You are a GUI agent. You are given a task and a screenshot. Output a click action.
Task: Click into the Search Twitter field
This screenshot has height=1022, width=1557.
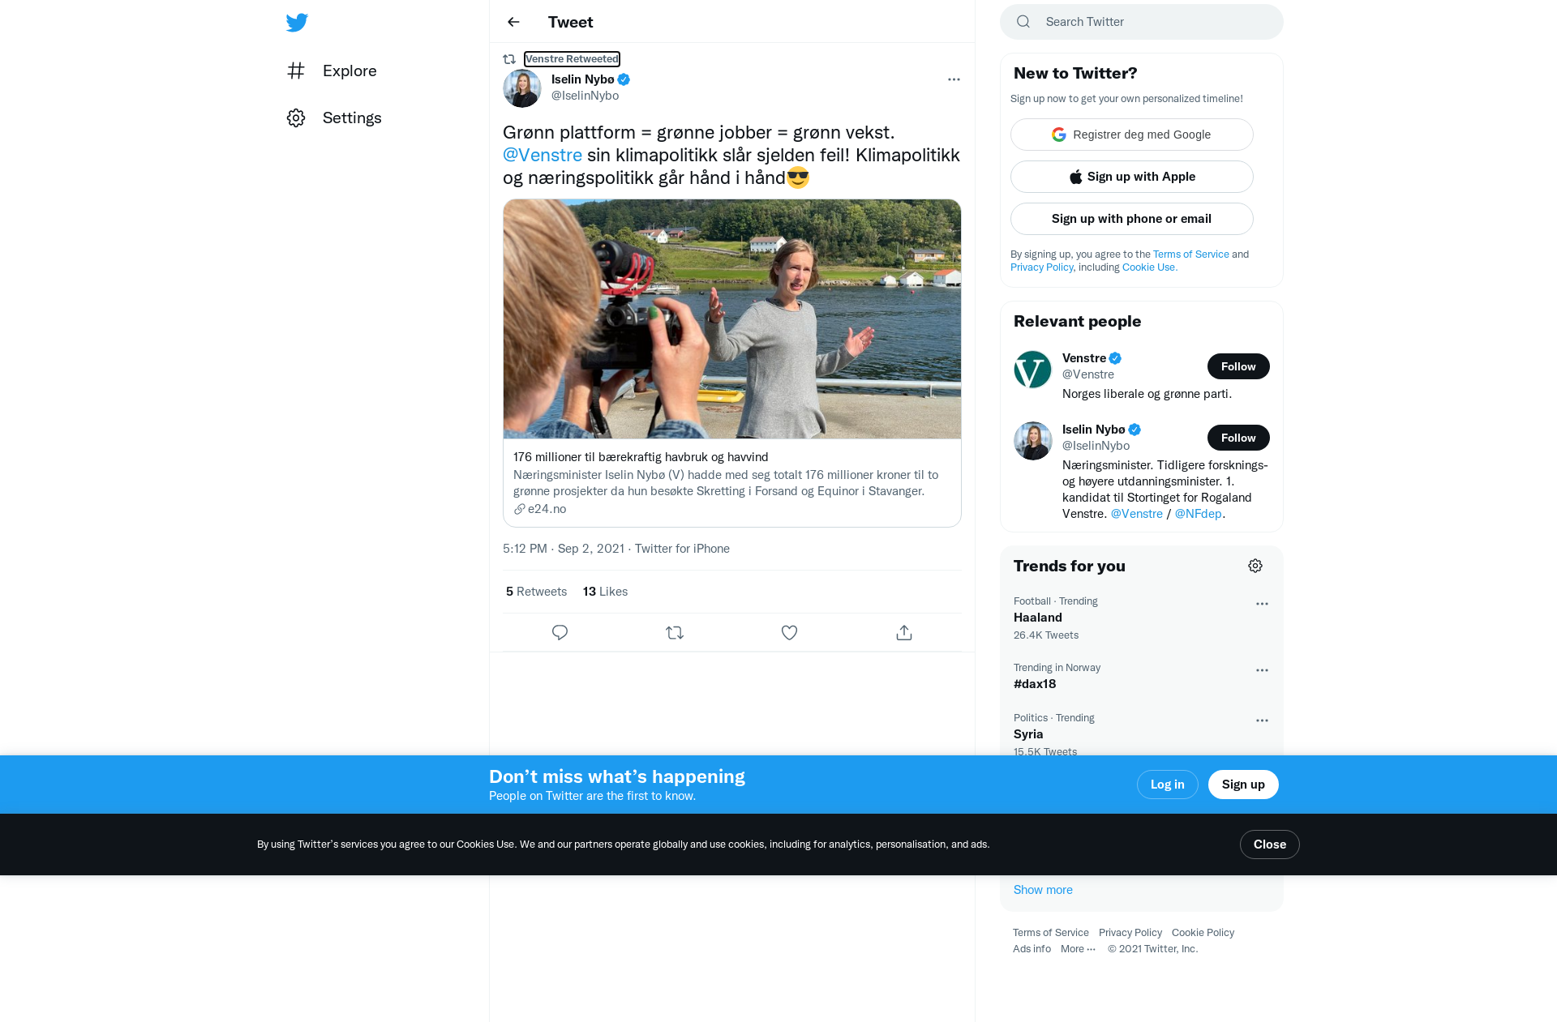tap(1142, 22)
